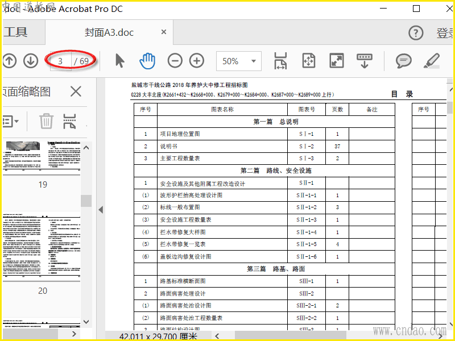Click the current page number field
The image size is (455, 341).
[x=60, y=61]
